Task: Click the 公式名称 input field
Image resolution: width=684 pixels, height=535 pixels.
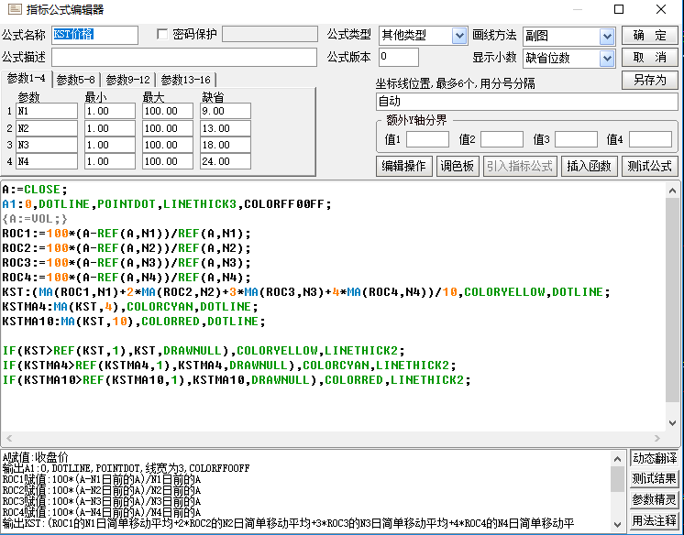Action: pos(94,35)
